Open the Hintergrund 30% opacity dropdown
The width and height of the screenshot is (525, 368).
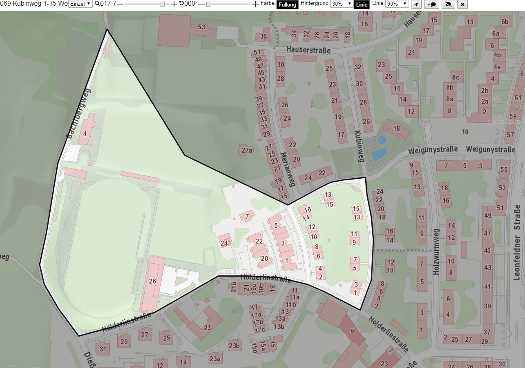[341, 4]
